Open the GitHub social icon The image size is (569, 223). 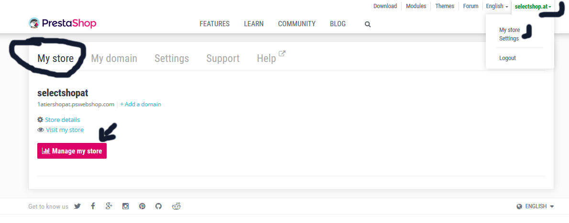[x=159, y=206]
